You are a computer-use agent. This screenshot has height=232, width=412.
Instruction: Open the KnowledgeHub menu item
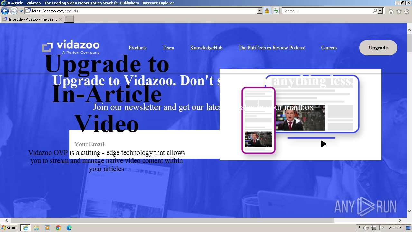(x=206, y=48)
